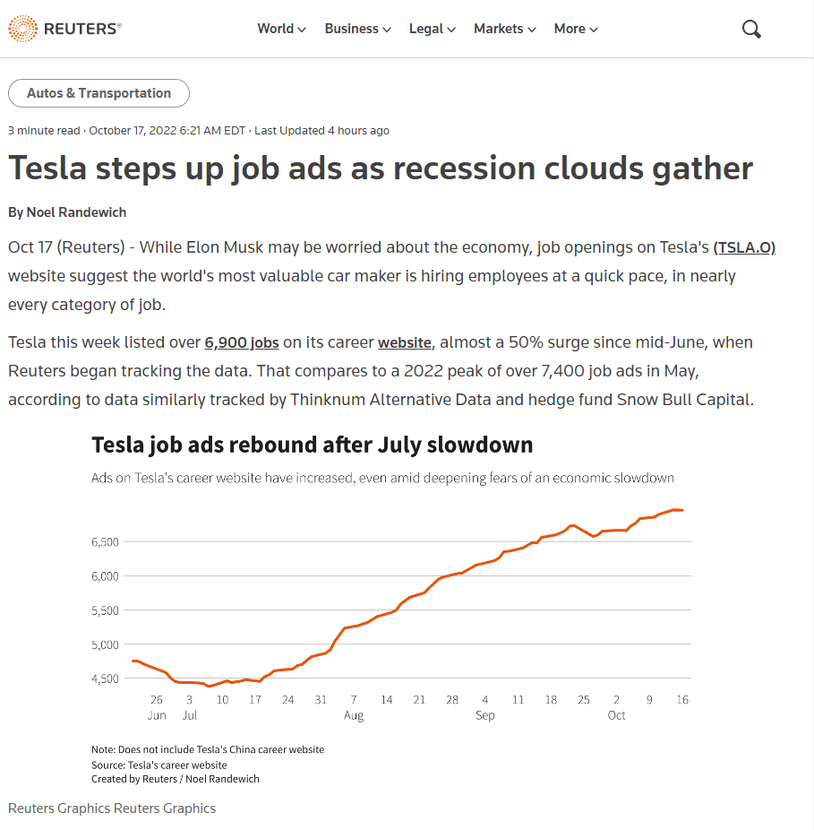Expand the World menu chevron
814x830 pixels.
tap(302, 30)
